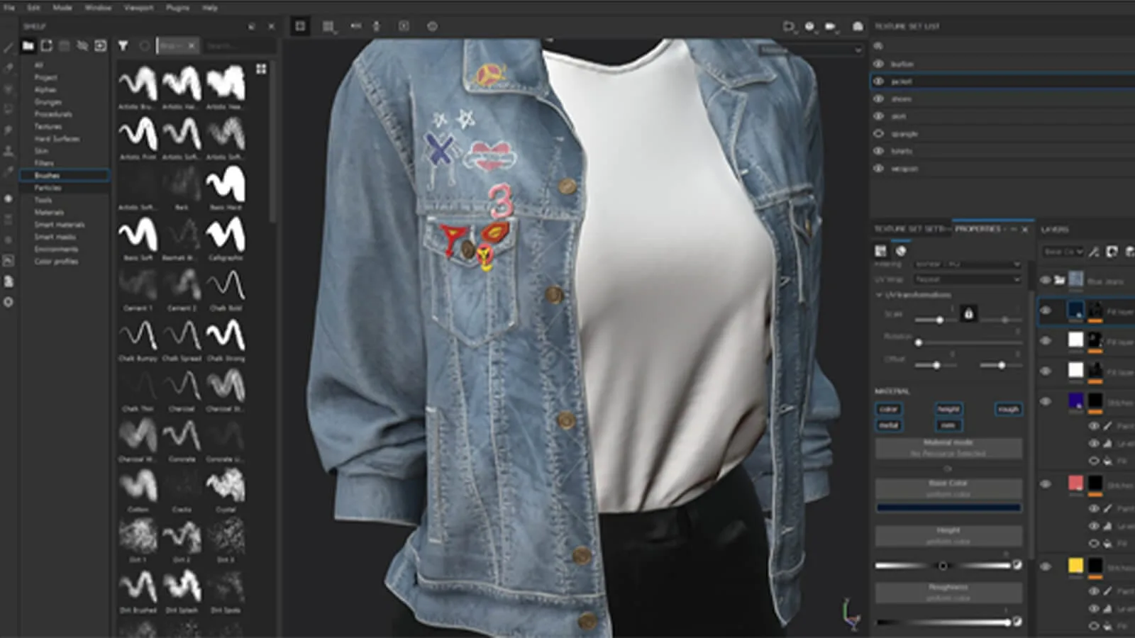Enable the rough material channel
The width and height of the screenshot is (1135, 638).
pos(1008,409)
